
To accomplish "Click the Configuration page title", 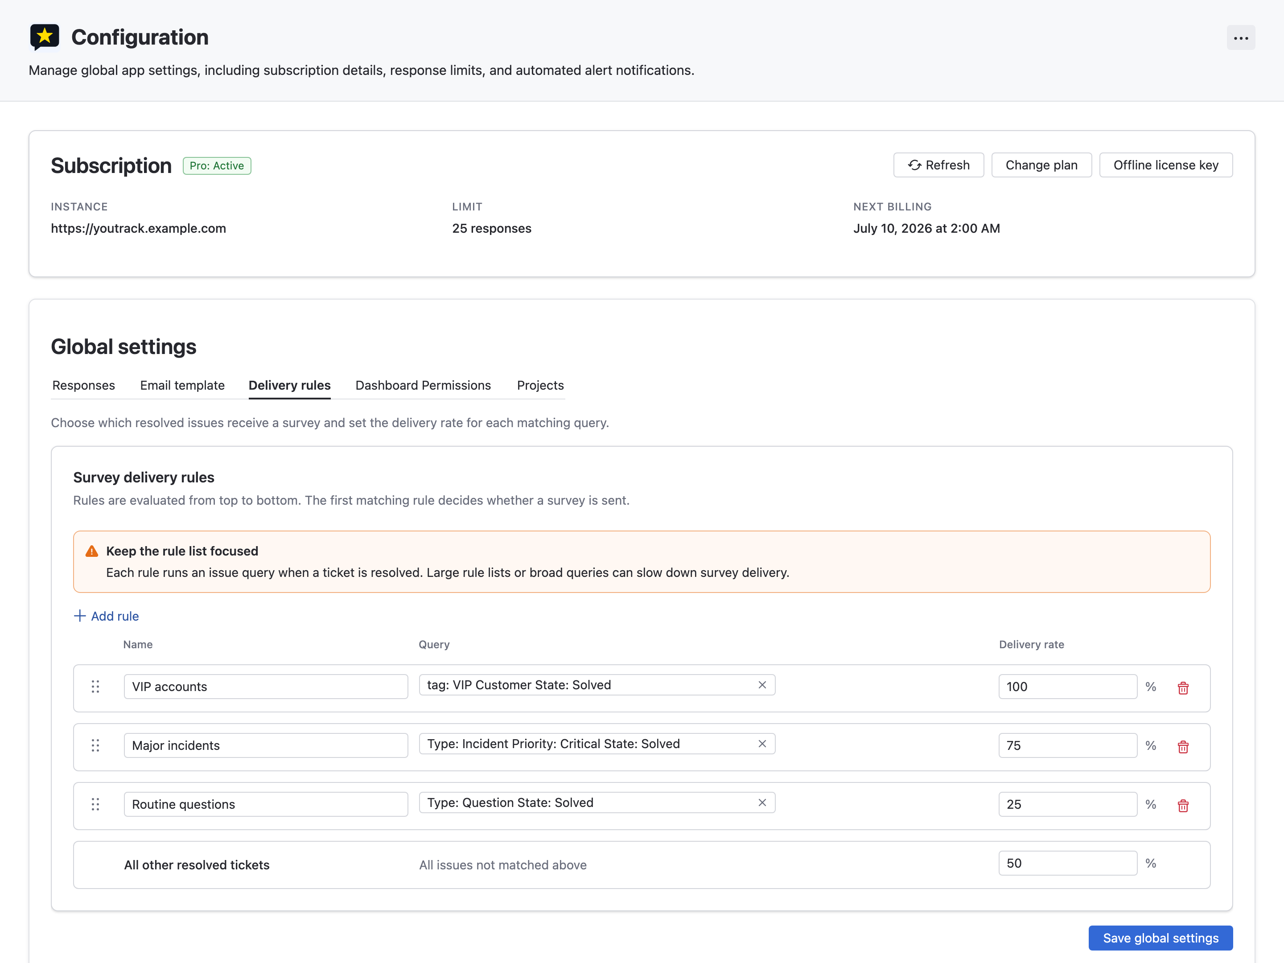I will click(139, 37).
